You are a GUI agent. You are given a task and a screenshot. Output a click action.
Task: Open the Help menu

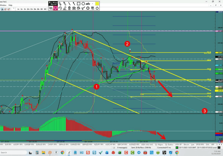tap(10, 5)
